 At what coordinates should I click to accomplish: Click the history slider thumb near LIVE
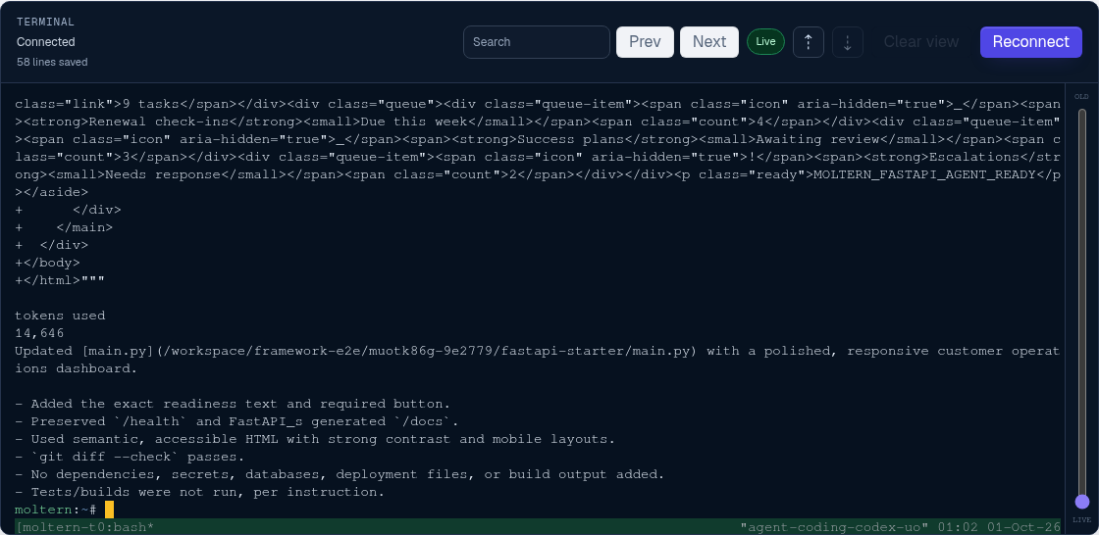click(x=1082, y=502)
